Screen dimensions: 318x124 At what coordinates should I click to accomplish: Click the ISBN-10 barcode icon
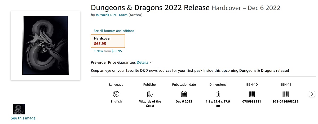point(251,94)
